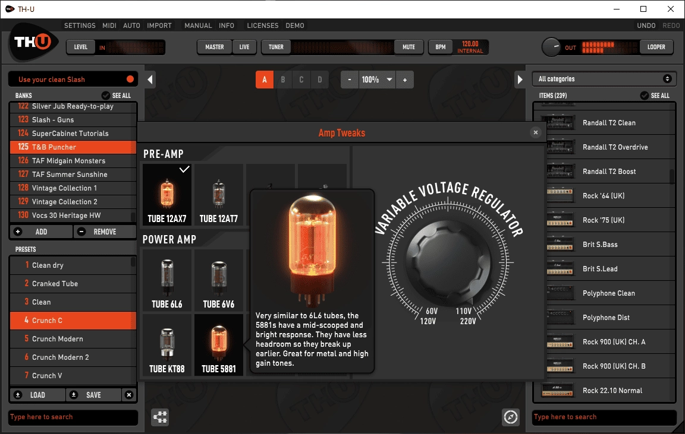
Task: Open the LOOPER
Action: [x=656, y=47]
